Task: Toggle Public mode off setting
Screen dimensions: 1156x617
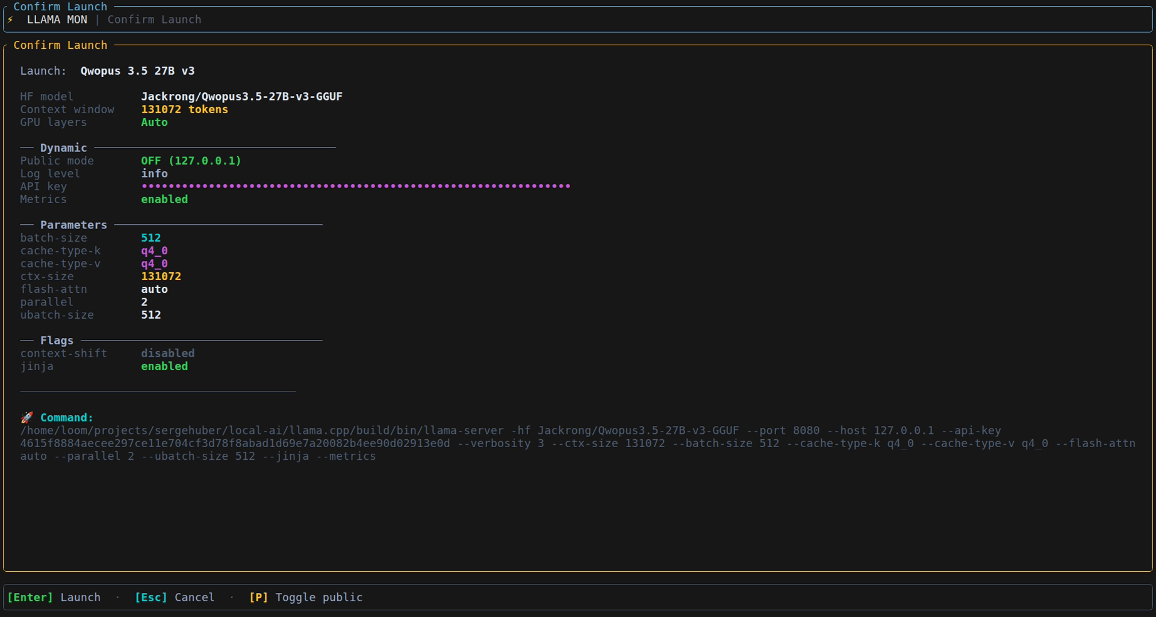Action: [x=190, y=160]
